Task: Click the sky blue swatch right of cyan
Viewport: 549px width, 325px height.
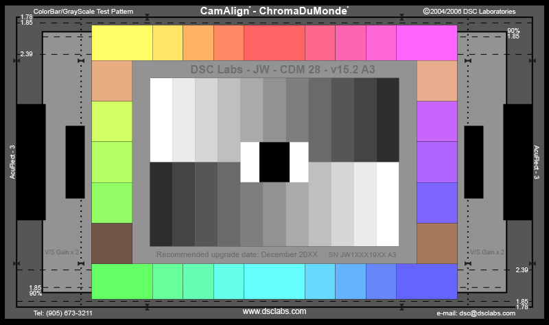Action: click(320, 282)
